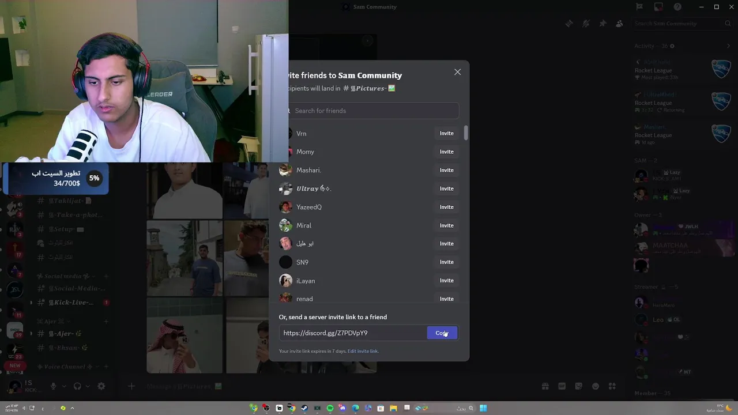Viewport: 738px width, 415px height.
Task: Expand the Activity panel chevron
Action: point(729,46)
